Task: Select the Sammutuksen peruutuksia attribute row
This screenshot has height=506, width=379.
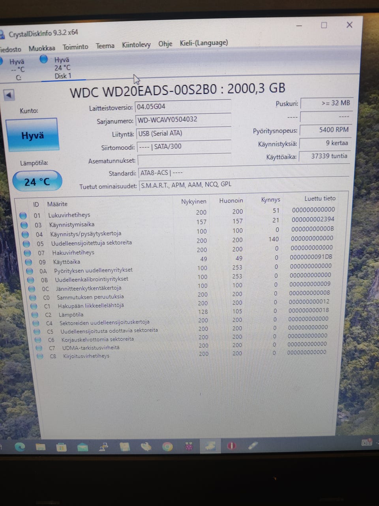Action: point(182,295)
